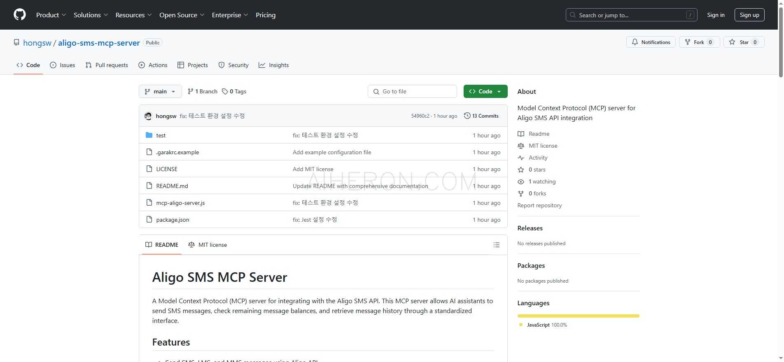Open the aligo-sms-mcp-server repository link
Image resolution: width=784 pixels, height=362 pixels.
(x=99, y=43)
